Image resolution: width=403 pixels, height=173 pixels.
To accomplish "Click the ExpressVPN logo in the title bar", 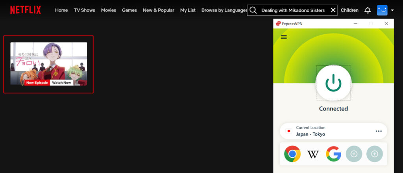I will tap(278, 24).
